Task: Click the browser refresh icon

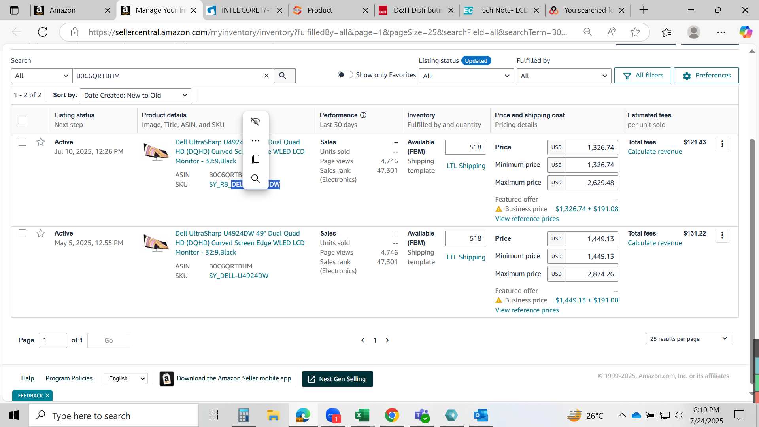Action: click(x=43, y=32)
